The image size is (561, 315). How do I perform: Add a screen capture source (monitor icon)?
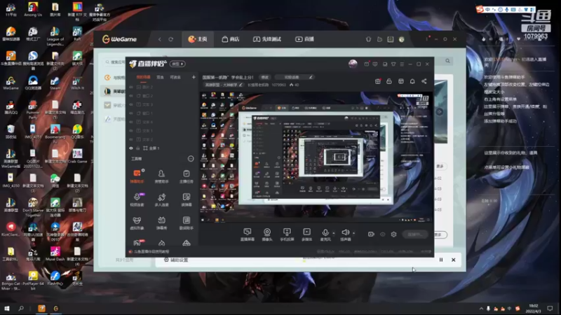(248, 234)
